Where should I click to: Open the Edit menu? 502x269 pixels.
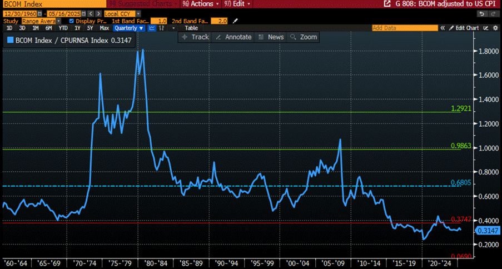point(237,4)
